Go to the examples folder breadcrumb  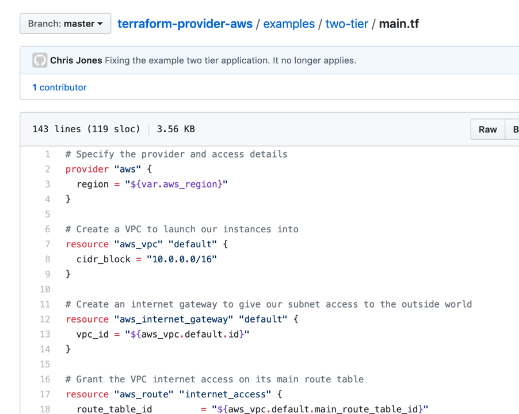(x=289, y=24)
